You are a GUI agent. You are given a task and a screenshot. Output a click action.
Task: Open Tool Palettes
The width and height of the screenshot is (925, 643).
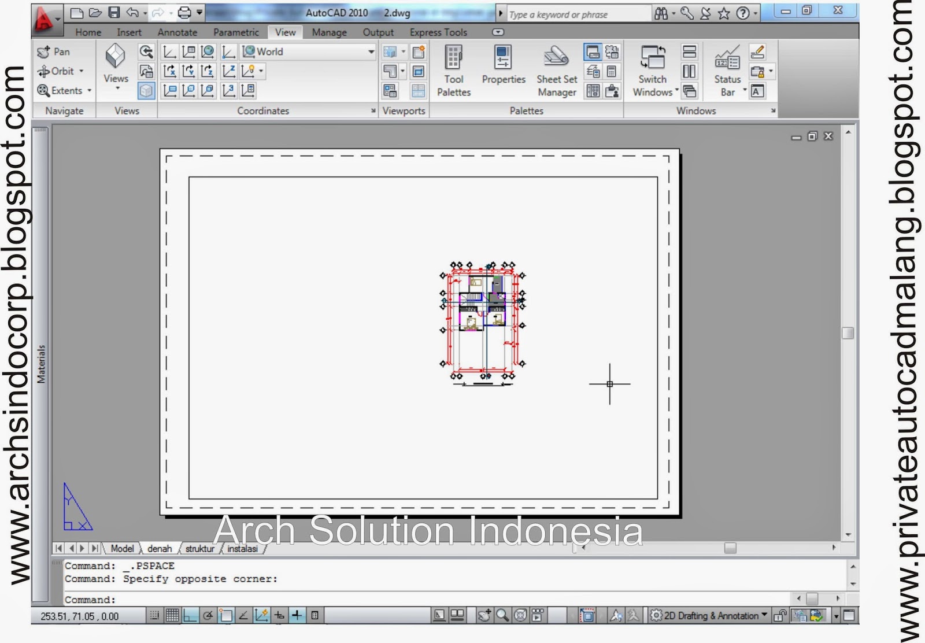coord(454,71)
